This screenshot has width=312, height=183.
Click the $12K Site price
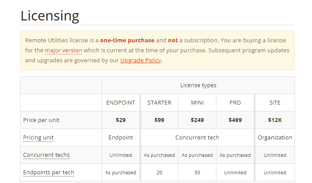click(275, 120)
